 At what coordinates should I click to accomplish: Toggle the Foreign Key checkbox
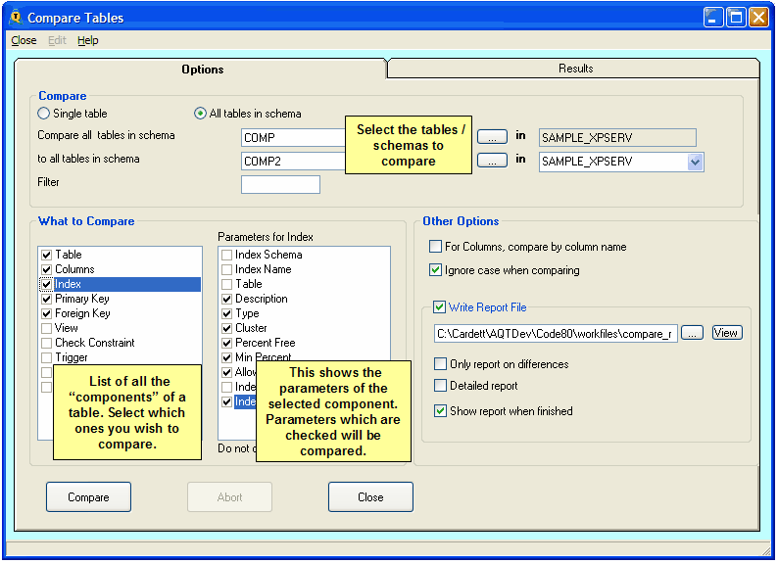[47, 313]
